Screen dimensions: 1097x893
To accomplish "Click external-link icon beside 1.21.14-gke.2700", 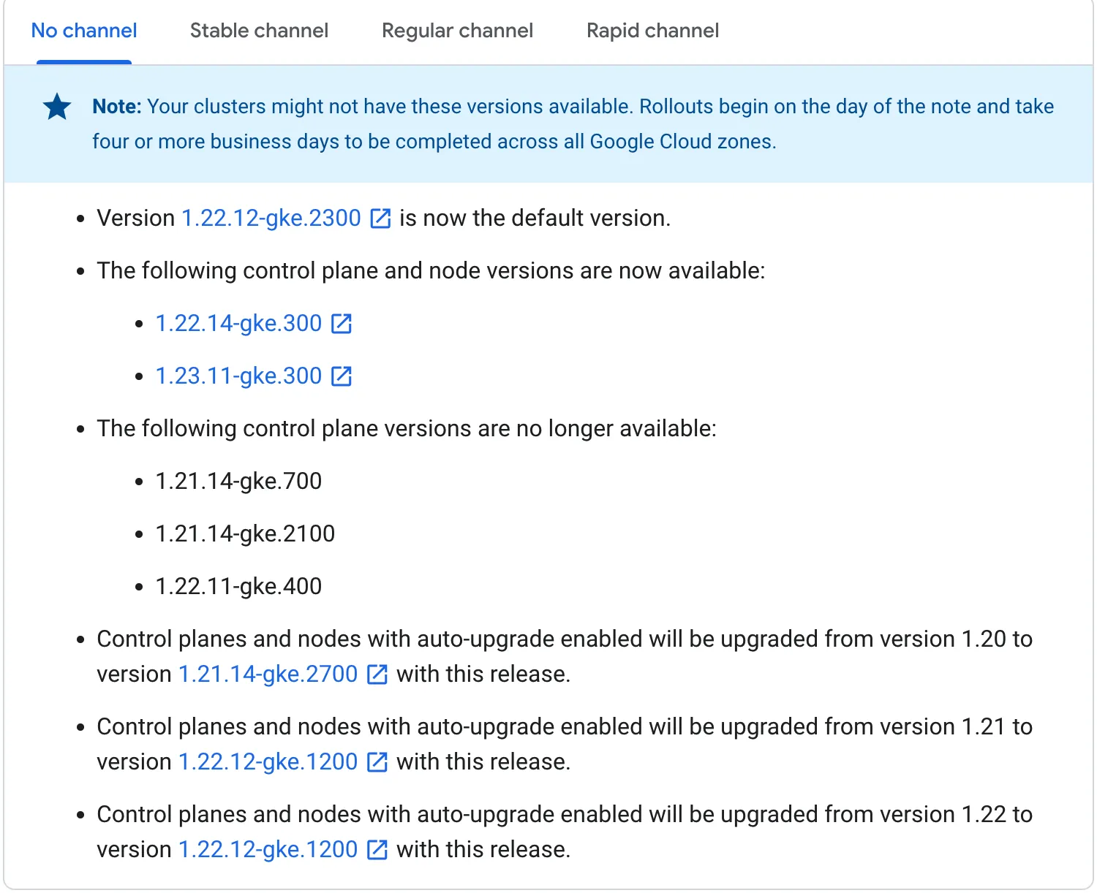I will 377,674.
